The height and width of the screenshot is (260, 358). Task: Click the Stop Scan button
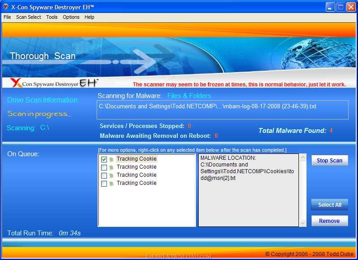point(329,161)
